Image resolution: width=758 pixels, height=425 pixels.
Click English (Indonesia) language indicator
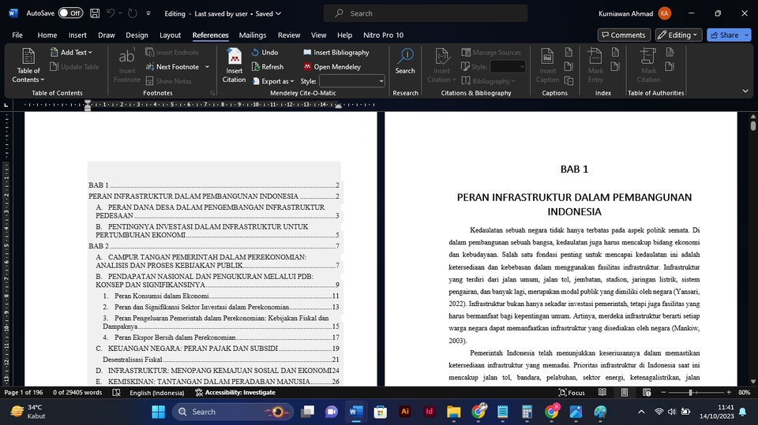tap(156, 393)
